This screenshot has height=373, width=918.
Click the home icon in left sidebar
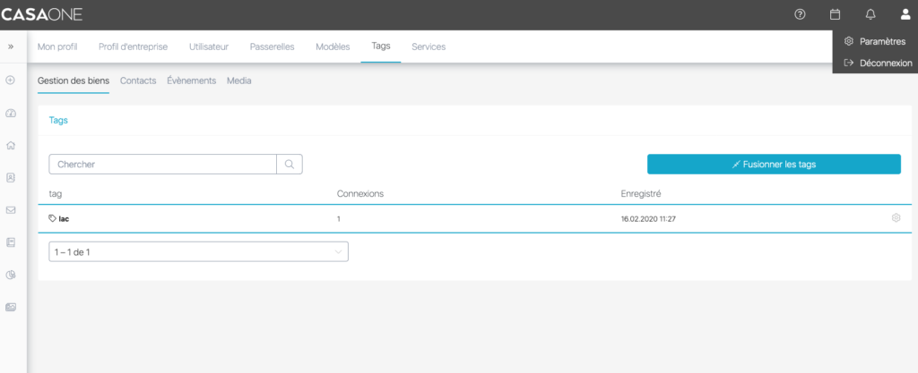[11, 145]
